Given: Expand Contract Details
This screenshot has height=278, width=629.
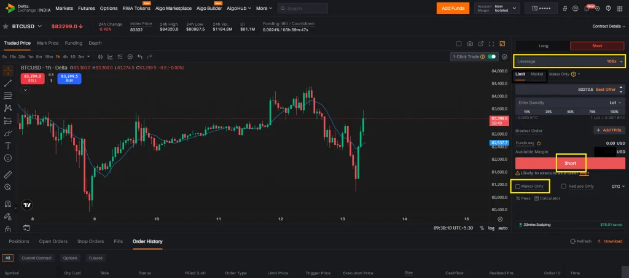Looking at the screenshot, I should (609, 26).
